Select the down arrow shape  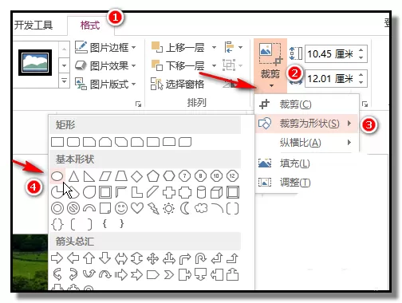point(105,258)
